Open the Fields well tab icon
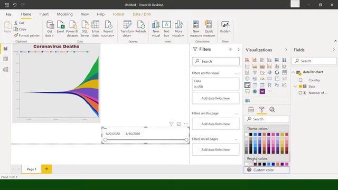 tap(251, 110)
